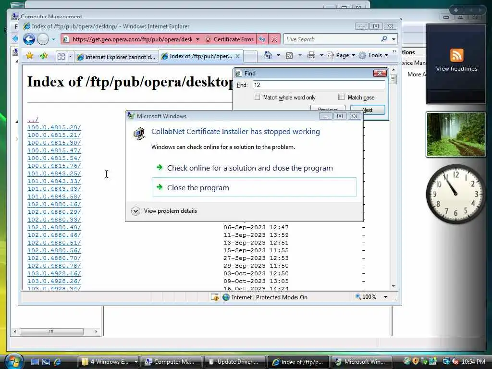The height and width of the screenshot is (369, 492).
Task: Click the forest slideshow gadget thumbnail
Action: tap(455, 135)
